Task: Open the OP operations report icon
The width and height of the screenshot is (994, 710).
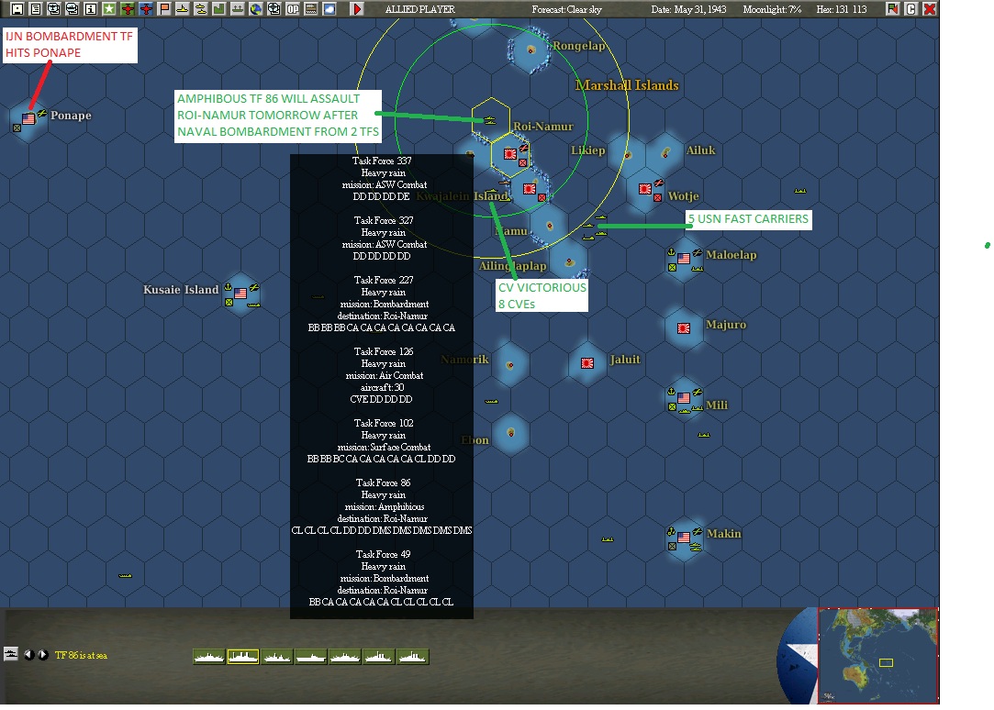Action: (293, 9)
